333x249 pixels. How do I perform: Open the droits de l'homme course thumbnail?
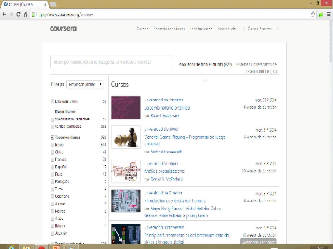(126, 201)
